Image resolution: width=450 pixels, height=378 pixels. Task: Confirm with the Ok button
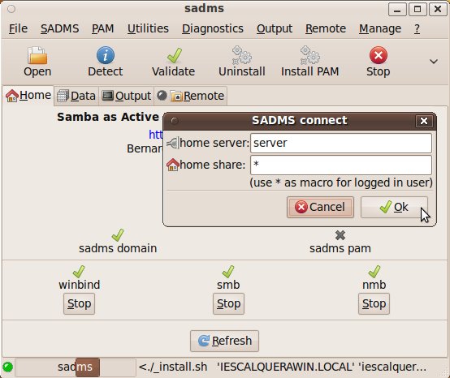click(394, 207)
